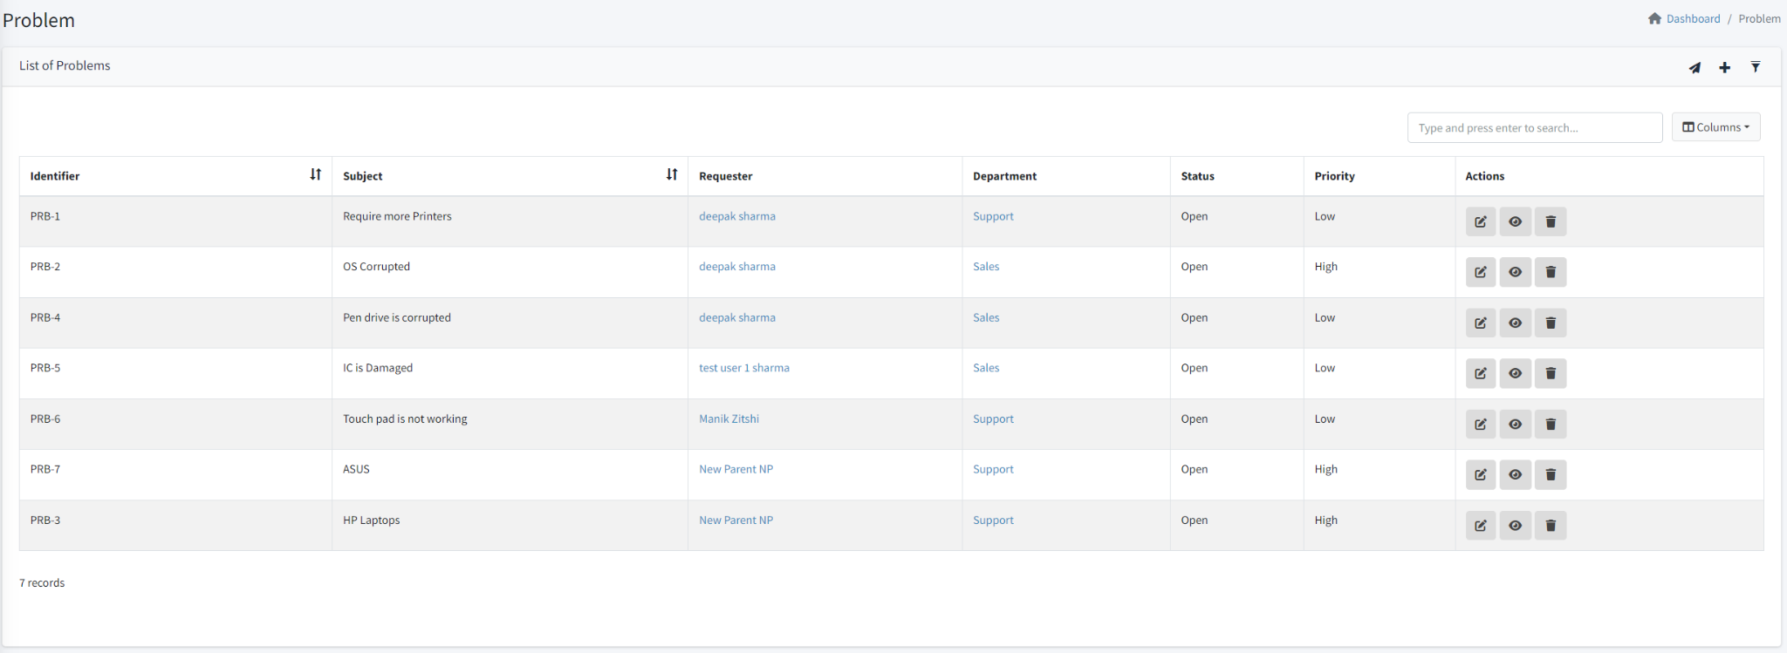Delete problem PRB-1

pyautogui.click(x=1551, y=221)
